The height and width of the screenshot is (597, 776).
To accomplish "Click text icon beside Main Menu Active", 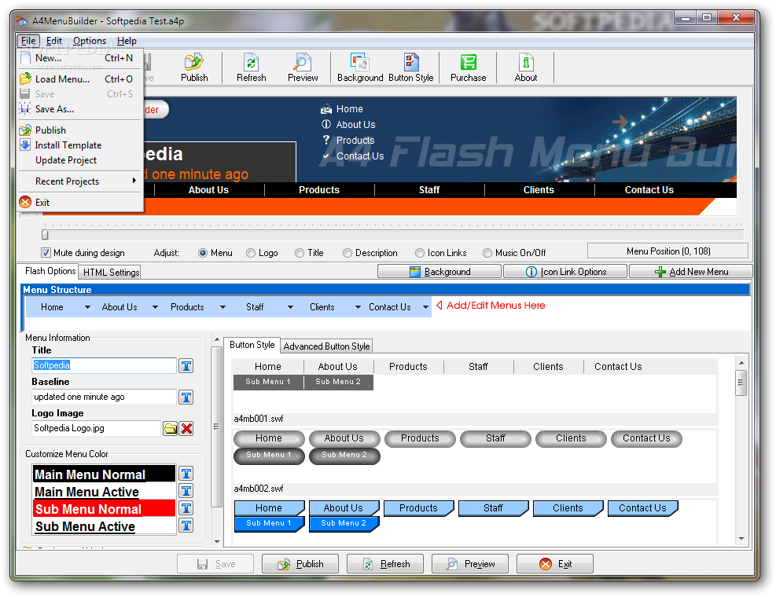I will (x=186, y=491).
